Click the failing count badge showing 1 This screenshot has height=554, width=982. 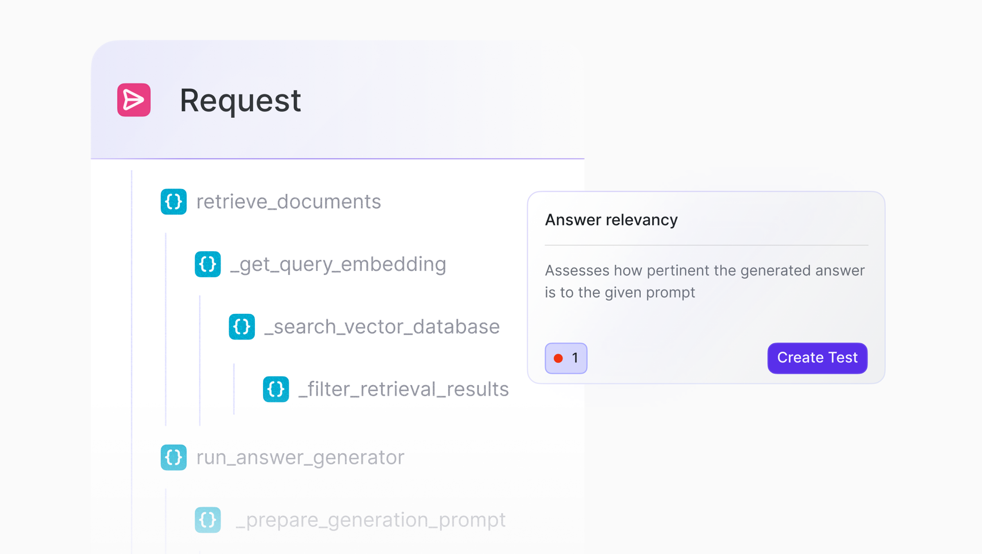566,358
